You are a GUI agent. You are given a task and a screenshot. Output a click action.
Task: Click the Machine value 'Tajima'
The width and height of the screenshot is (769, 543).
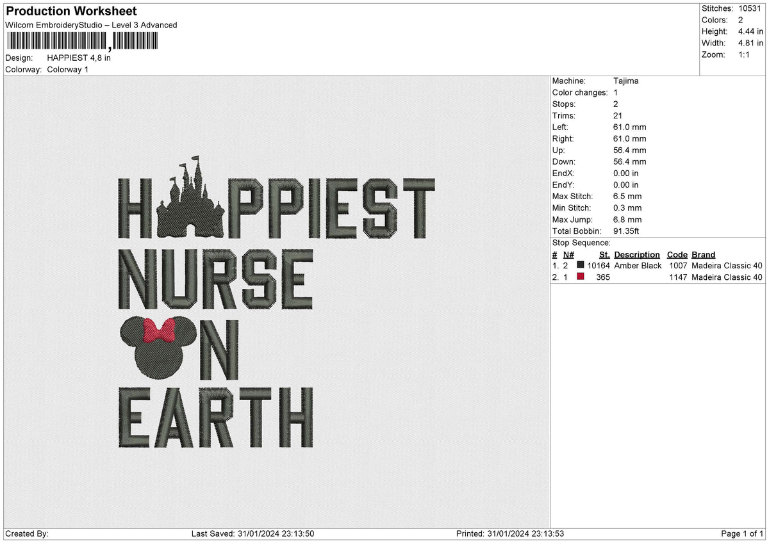[x=625, y=81]
